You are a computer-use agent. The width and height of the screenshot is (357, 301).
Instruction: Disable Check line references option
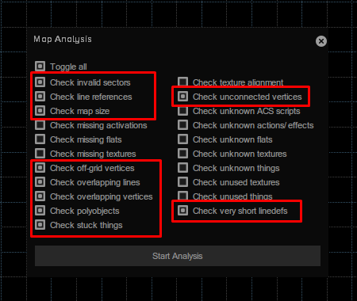pos(40,97)
